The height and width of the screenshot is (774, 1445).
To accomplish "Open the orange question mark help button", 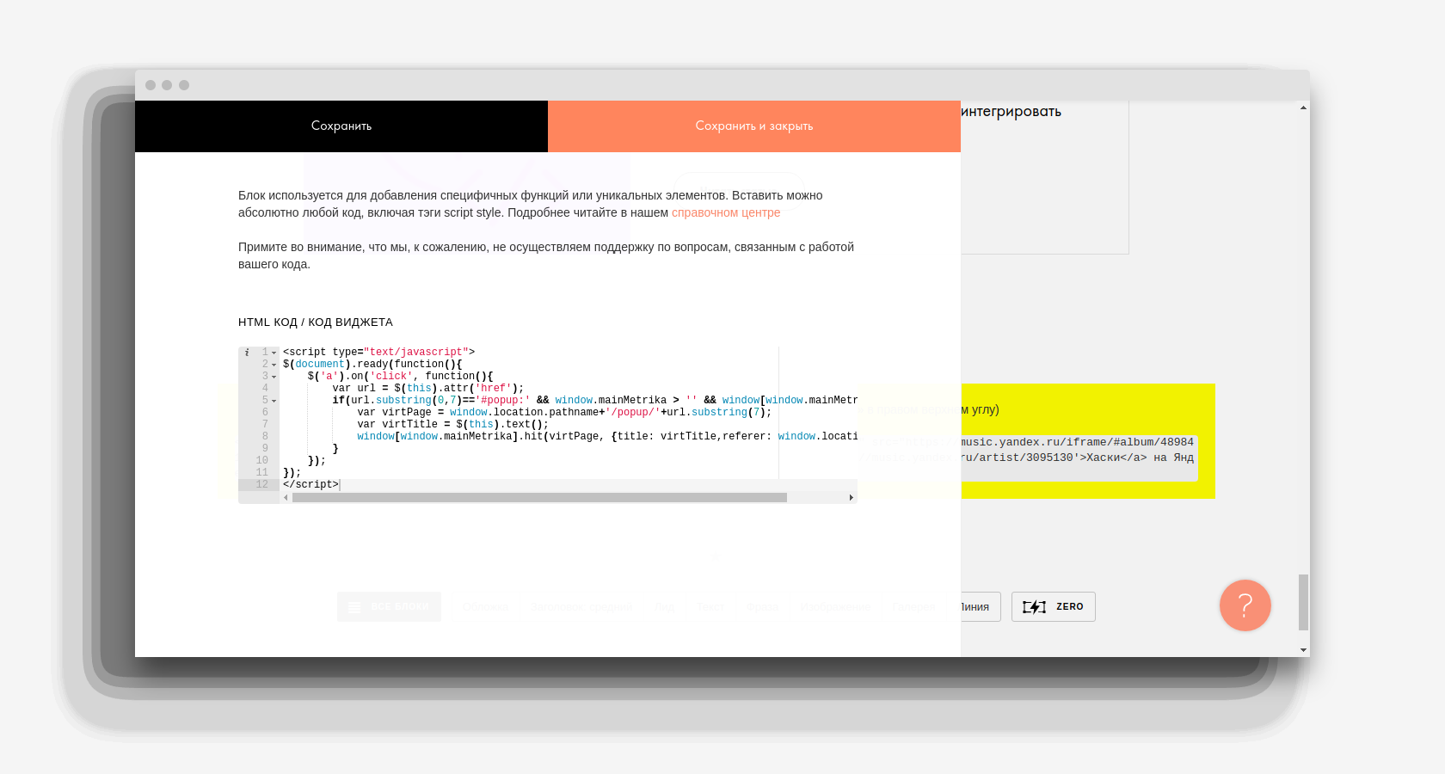I will (1245, 605).
